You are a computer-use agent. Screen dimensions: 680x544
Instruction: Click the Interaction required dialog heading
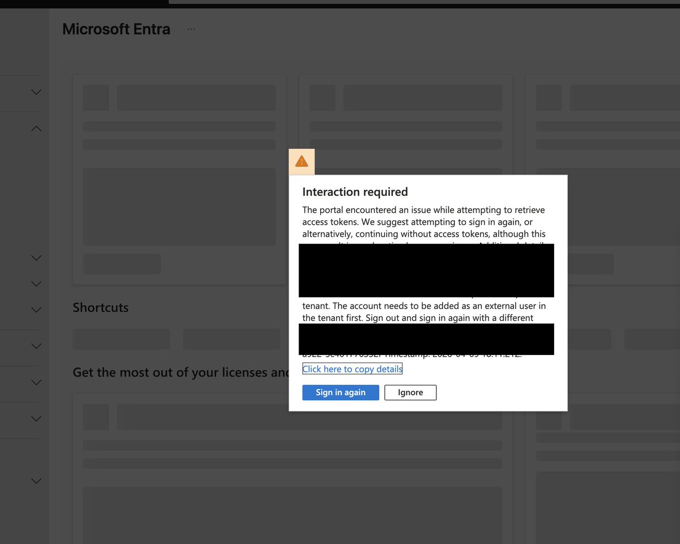[x=355, y=192]
